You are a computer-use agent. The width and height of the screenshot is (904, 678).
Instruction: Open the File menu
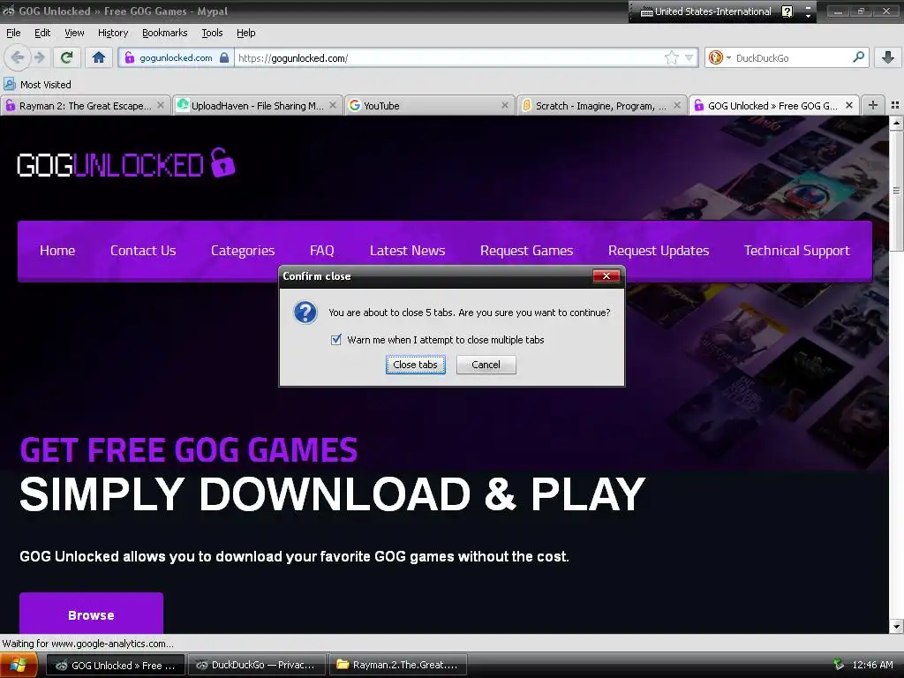click(13, 33)
